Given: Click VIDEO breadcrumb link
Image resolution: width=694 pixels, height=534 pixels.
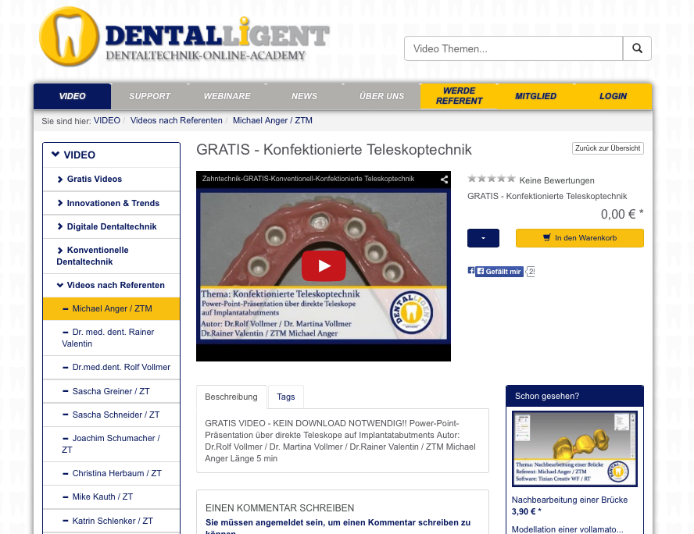Looking at the screenshot, I should (106, 121).
